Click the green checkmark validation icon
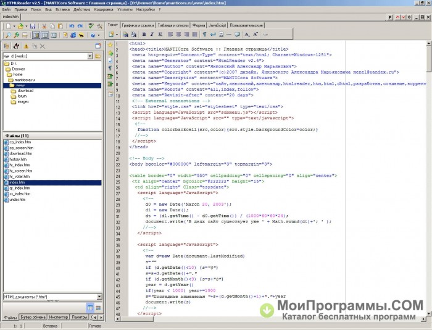 tap(91, 26)
